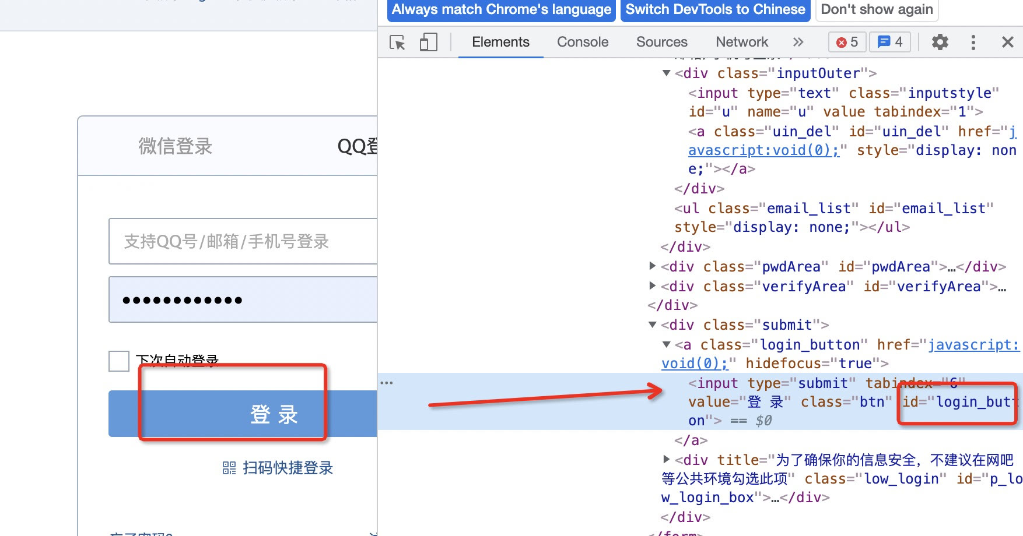Switch to the Console tab
The image size is (1023, 536).
583,42
